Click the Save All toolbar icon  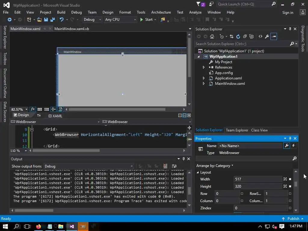[52, 20]
